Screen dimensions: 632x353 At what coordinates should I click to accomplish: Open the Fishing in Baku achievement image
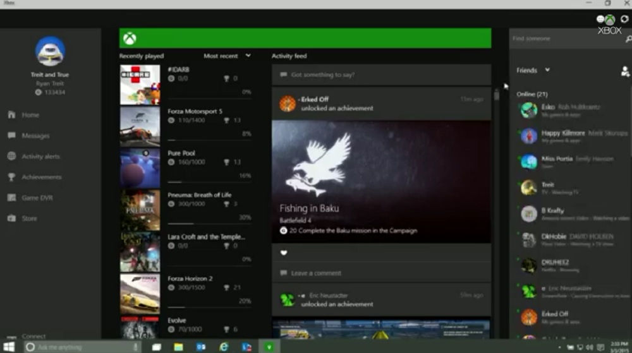pos(381,182)
